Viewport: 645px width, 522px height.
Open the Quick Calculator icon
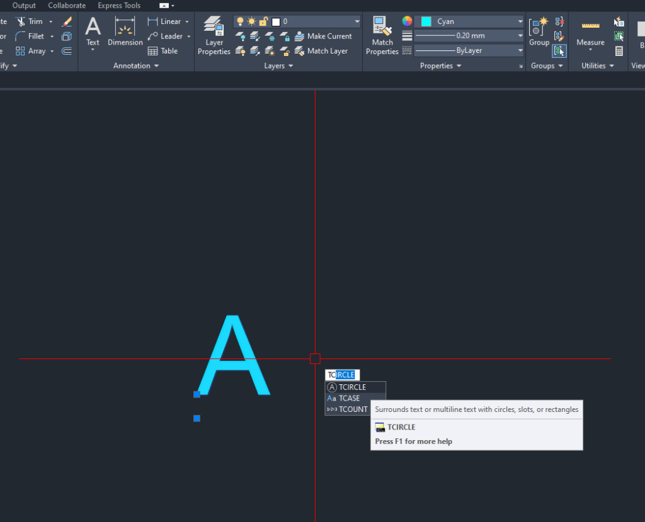[619, 52]
